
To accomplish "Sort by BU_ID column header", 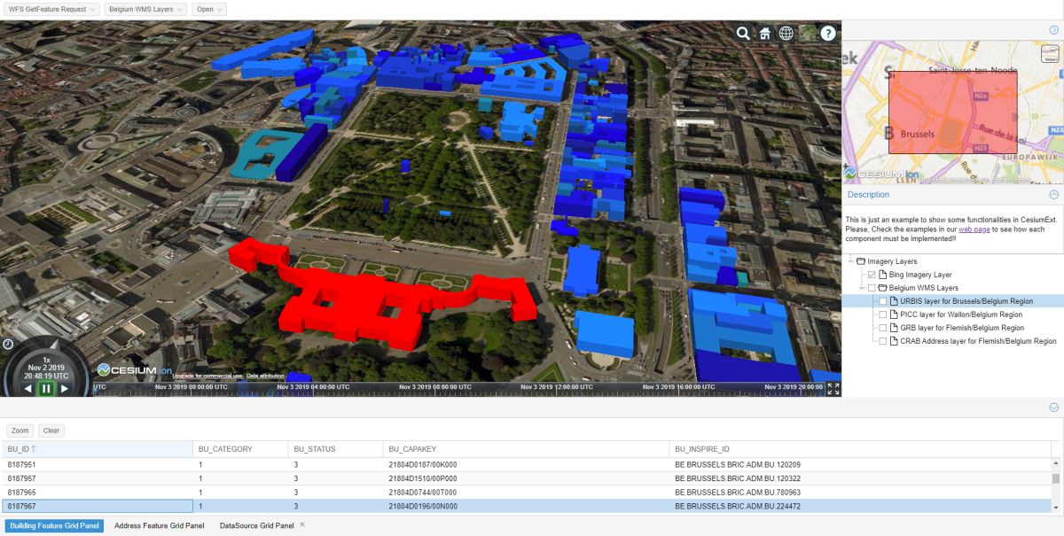I will click(x=98, y=449).
